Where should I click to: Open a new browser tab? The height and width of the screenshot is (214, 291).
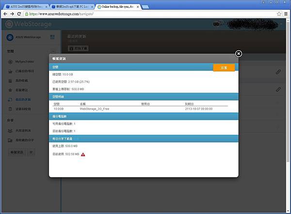(145, 7)
